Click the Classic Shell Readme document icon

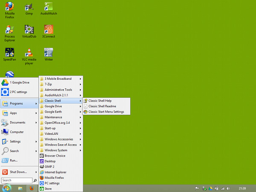tap(86, 106)
